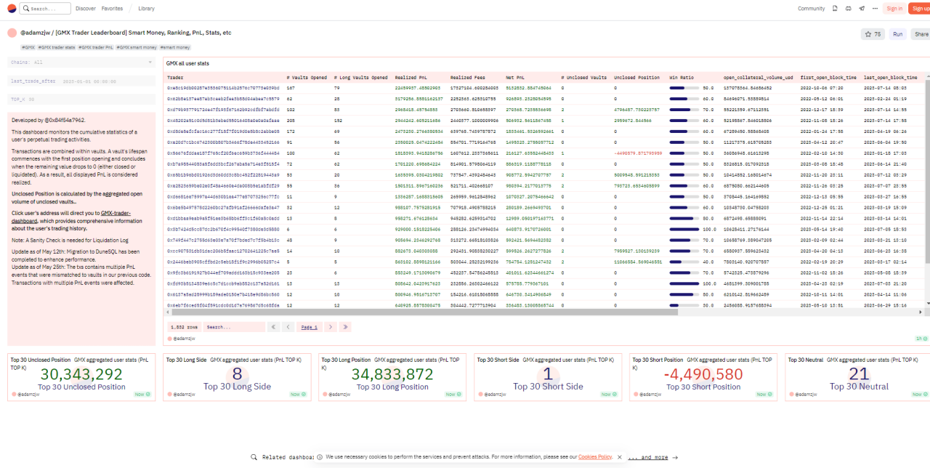Click the Sign in button
Viewport: 930px width, 468px height.
point(894,9)
